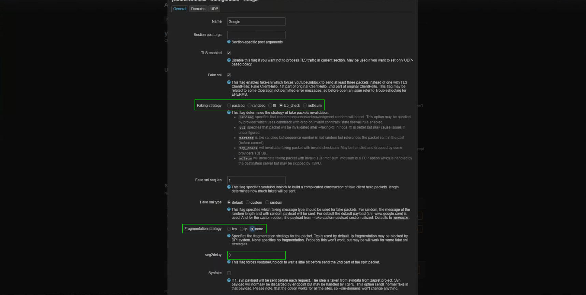Open the UDP tab
The width and height of the screenshot is (586, 295).
click(214, 9)
